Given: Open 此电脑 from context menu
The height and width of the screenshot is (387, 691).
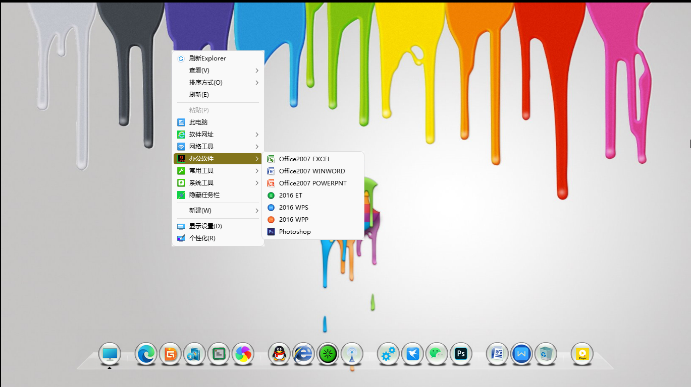Looking at the screenshot, I should point(218,122).
